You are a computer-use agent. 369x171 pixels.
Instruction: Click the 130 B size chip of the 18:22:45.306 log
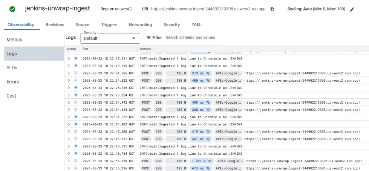click(x=176, y=132)
